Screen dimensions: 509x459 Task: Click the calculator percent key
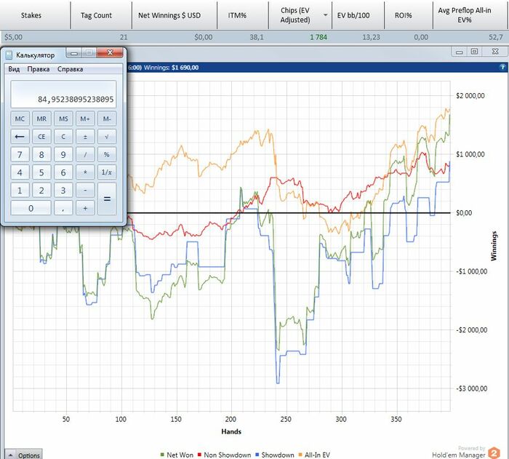107,155
